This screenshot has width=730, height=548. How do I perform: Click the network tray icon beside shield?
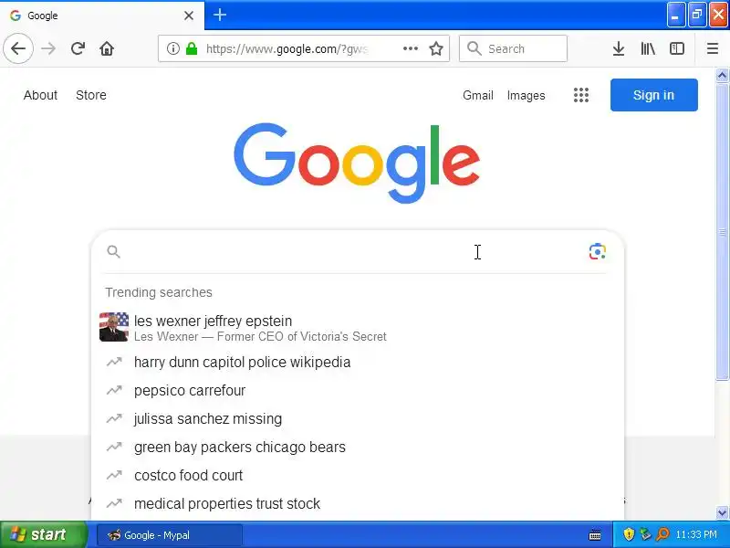tap(645, 534)
